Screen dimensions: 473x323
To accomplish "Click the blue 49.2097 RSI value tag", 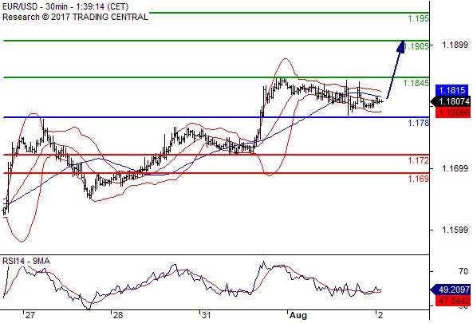I will [x=451, y=290].
